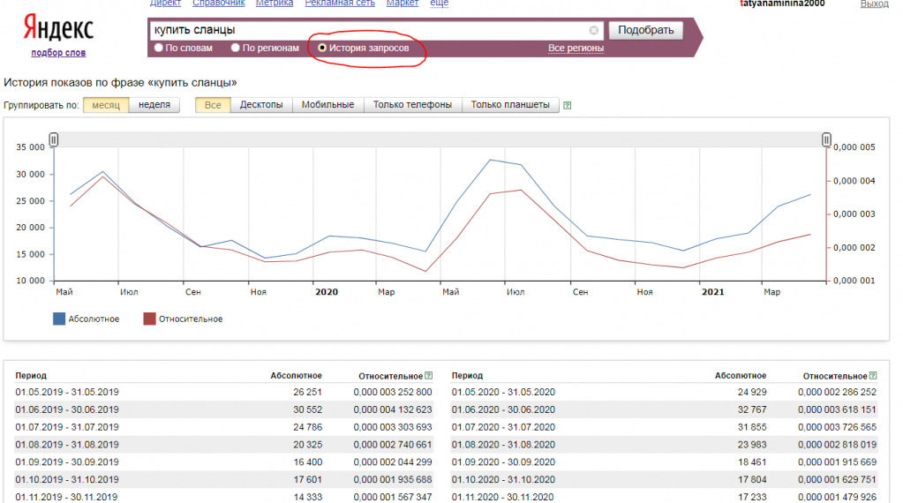Open the Справочник link
The image size is (903, 503).
click(219, 4)
